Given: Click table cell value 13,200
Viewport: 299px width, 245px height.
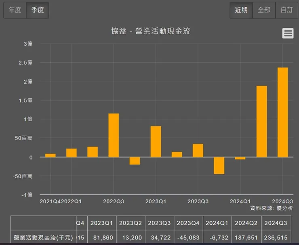Looking at the screenshot, I should [x=132, y=238].
